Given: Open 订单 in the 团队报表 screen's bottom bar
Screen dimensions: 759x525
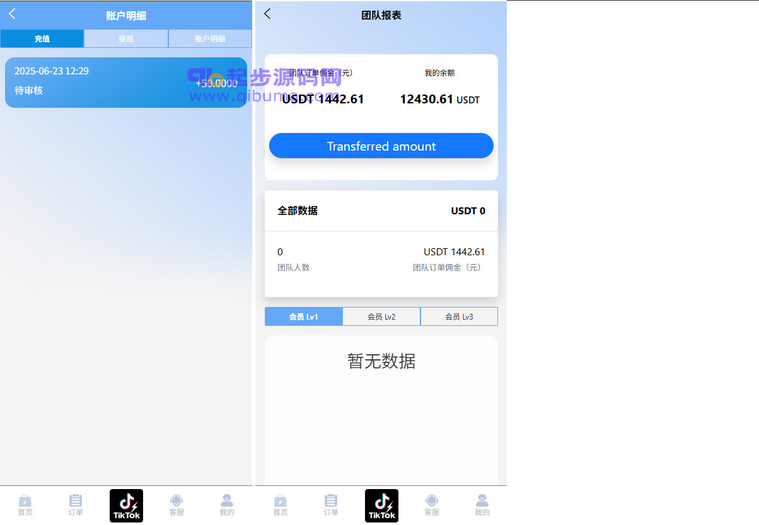Looking at the screenshot, I should 331,505.
